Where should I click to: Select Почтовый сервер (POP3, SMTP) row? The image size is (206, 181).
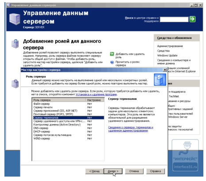pyautogui.click(x=69, y=114)
